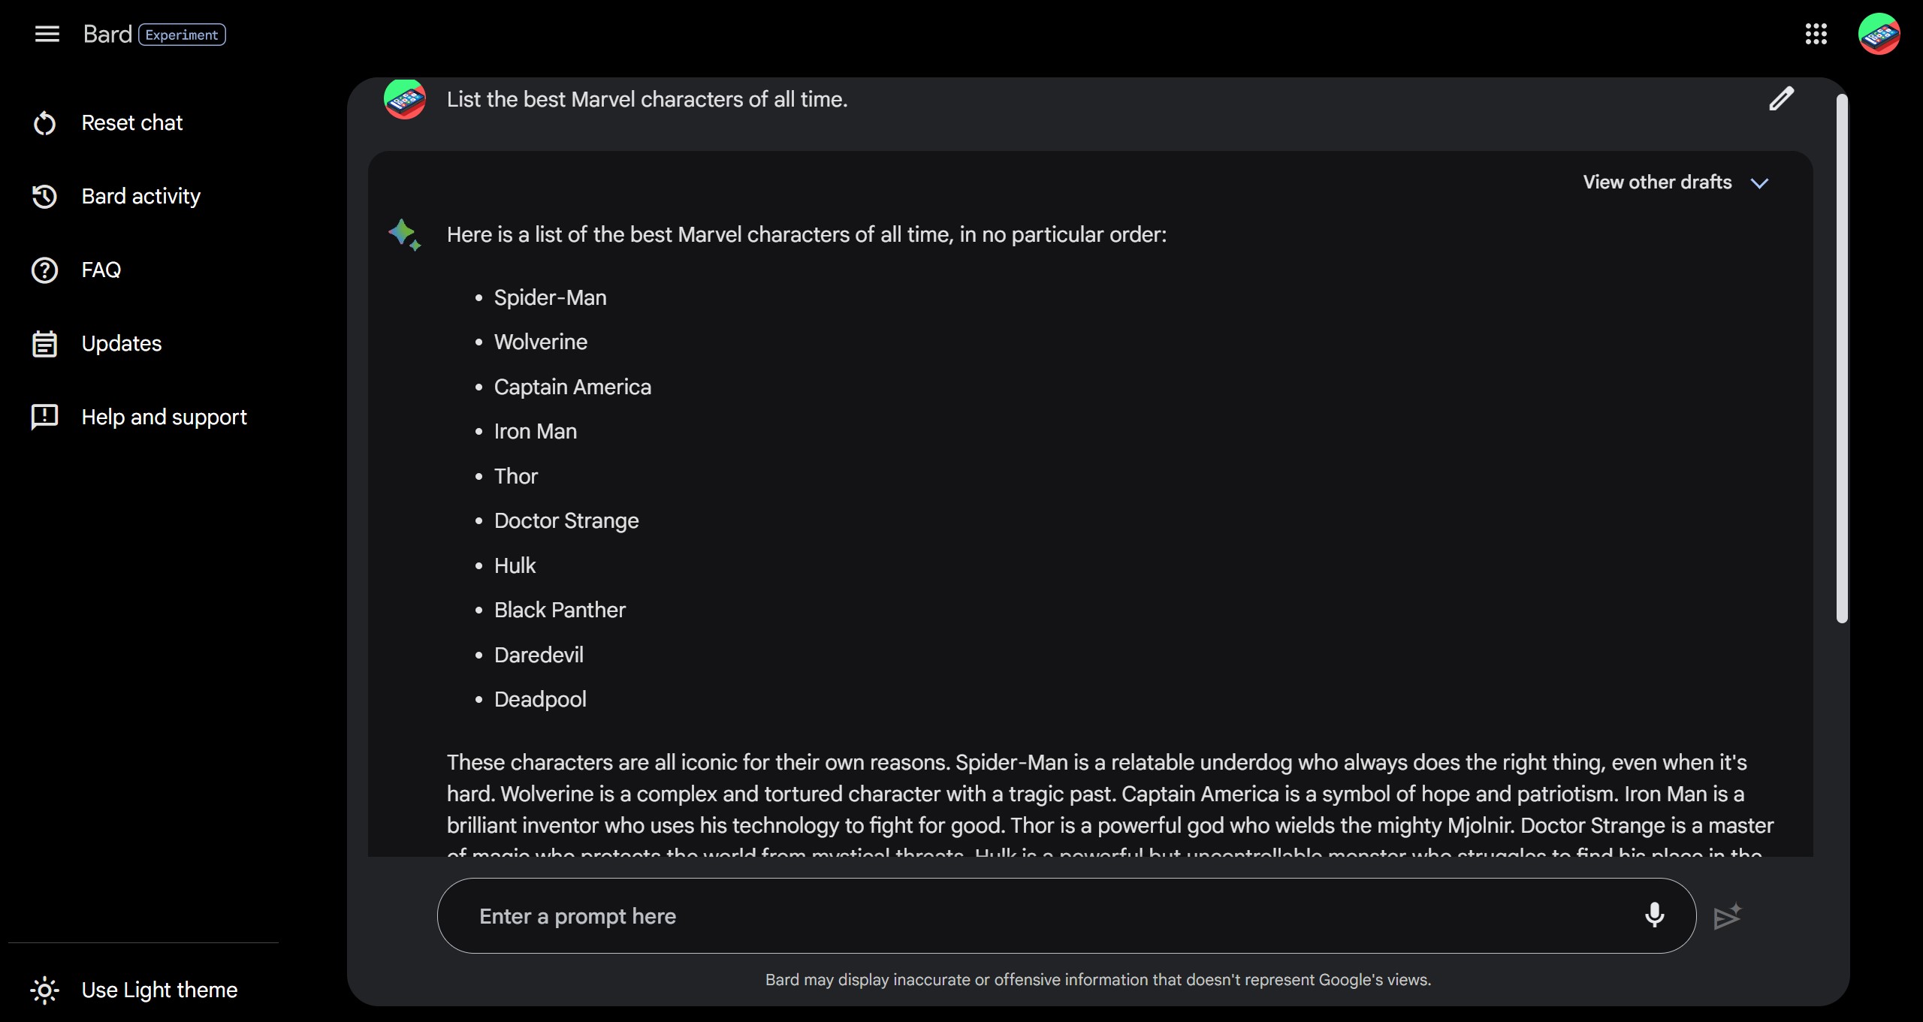Open the hamburger main menu
Viewport: 1923px width, 1022px height.
click(47, 34)
